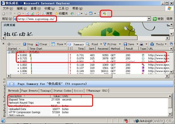
Task: Sort by the Started column header
Action: pos(17,49)
